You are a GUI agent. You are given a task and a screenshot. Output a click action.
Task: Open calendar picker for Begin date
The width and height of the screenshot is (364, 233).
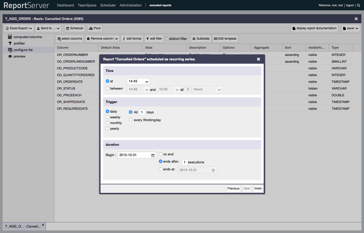coord(153,155)
